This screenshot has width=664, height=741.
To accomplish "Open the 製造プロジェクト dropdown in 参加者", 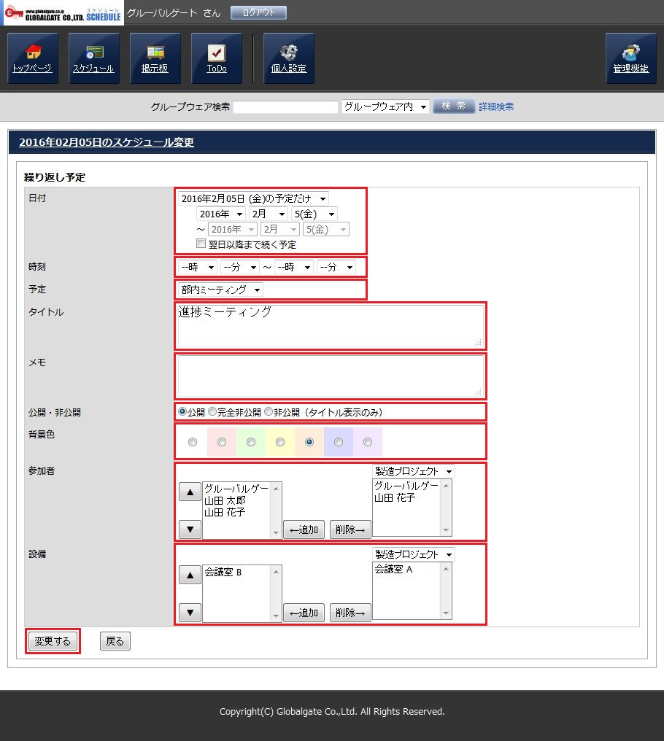I will coord(413,471).
